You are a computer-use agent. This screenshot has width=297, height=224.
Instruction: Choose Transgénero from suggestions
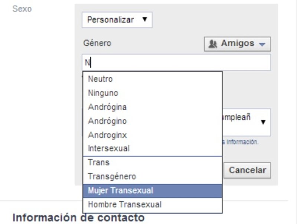coord(112,176)
